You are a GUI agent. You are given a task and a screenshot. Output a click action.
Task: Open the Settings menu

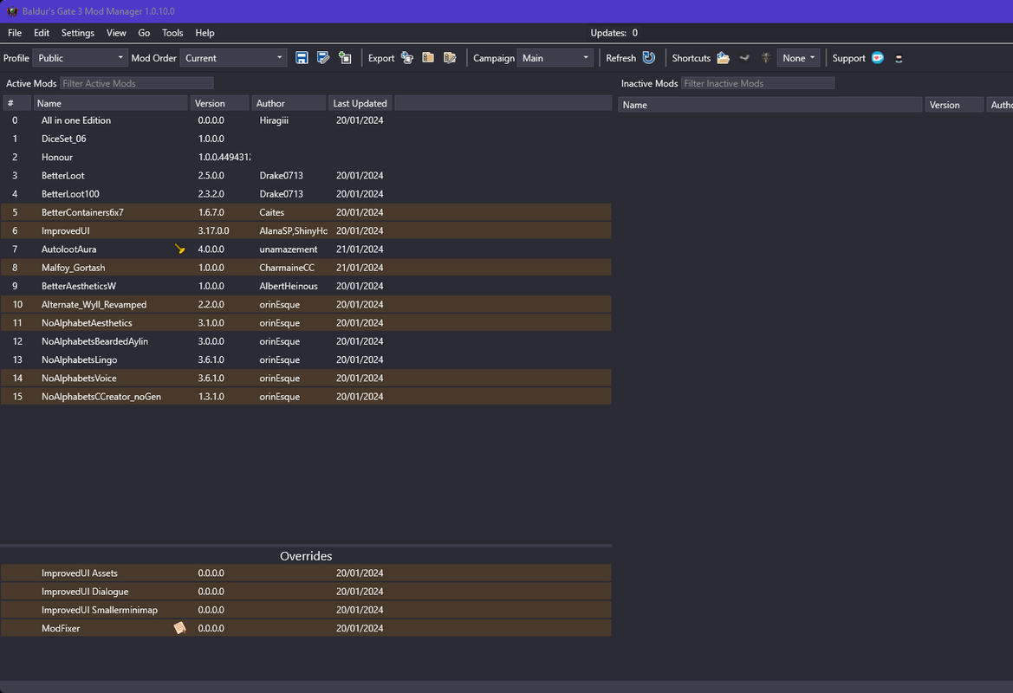coord(77,33)
